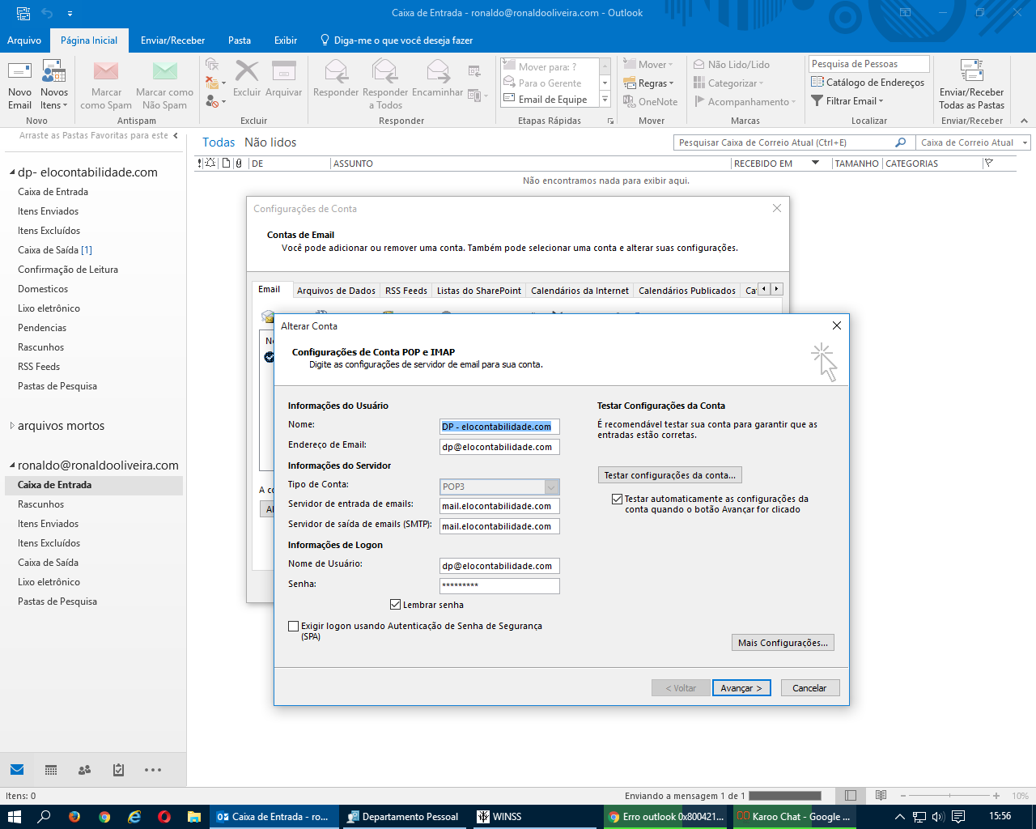This screenshot has height=829, width=1036.
Task: Click the Marcar como Não Spam icon
Action: click(x=165, y=72)
